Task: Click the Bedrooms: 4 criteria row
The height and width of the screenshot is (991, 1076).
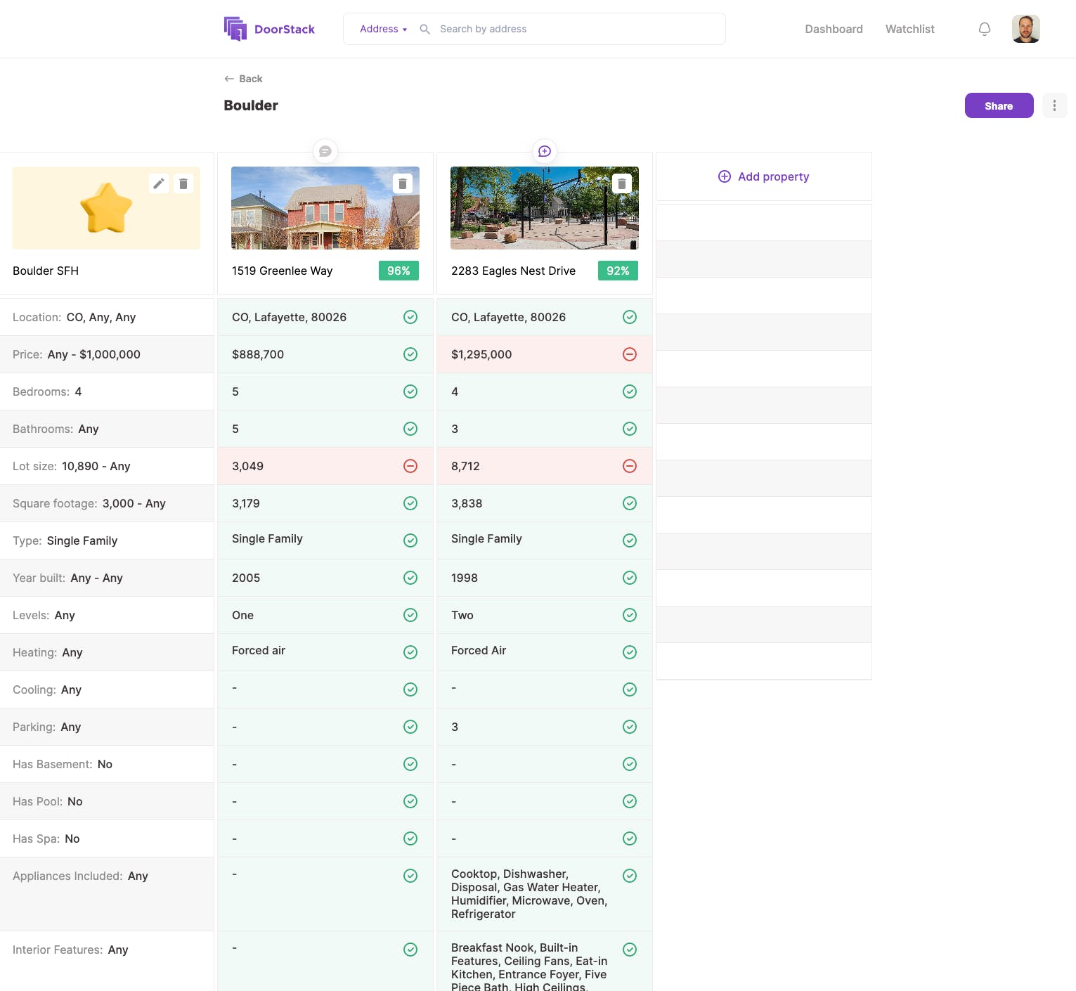Action: tap(107, 391)
